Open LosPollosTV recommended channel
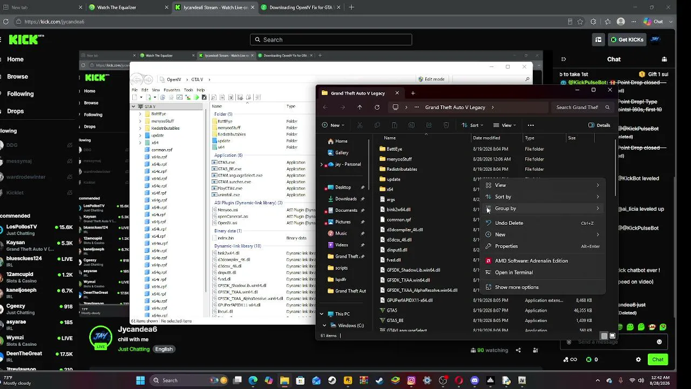Screen dimensions: 691x389 tap(38, 230)
